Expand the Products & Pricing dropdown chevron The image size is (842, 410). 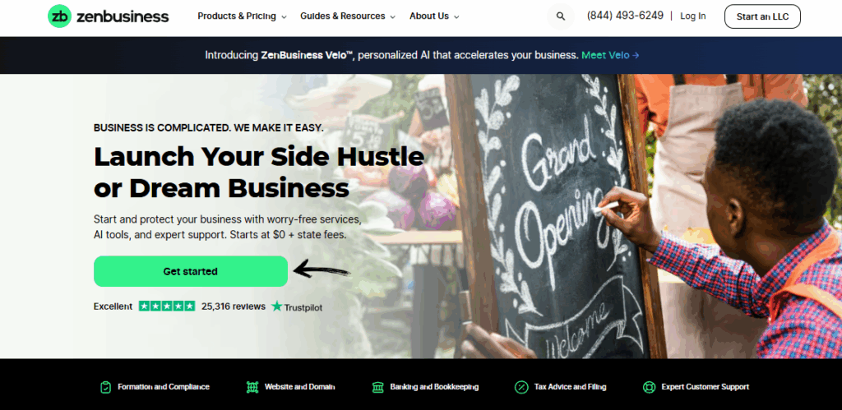tap(284, 17)
